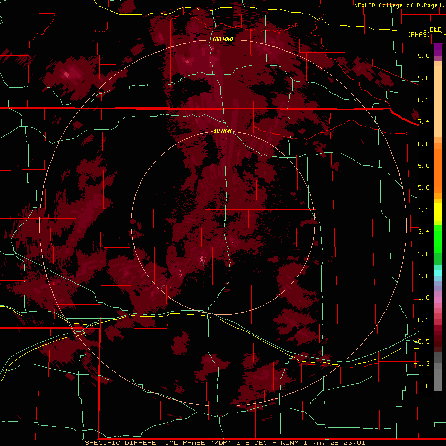Select the 6.6 value on the color scale
Image resolution: width=446 pixels, height=446 pixels.
click(x=424, y=144)
